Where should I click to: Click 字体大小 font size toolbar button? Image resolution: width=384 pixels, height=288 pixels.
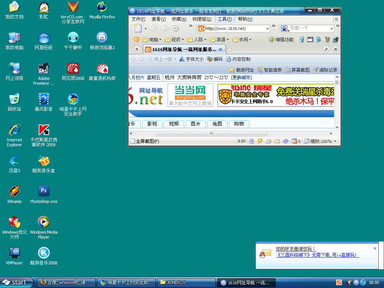click(x=192, y=59)
